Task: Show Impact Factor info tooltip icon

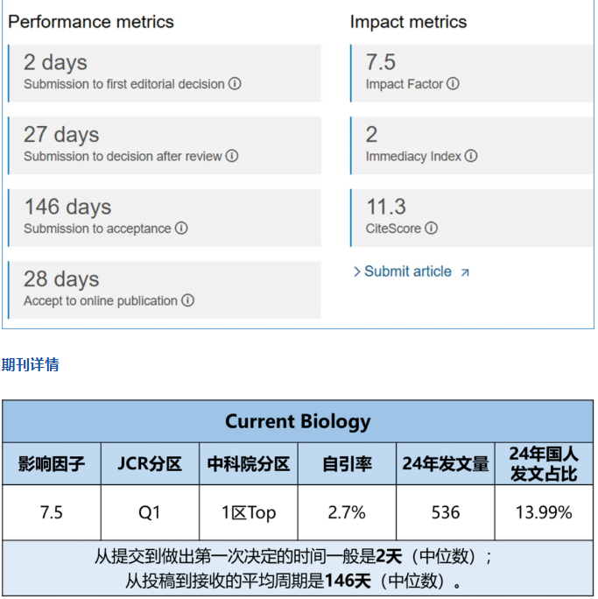Action: pyautogui.click(x=453, y=84)
